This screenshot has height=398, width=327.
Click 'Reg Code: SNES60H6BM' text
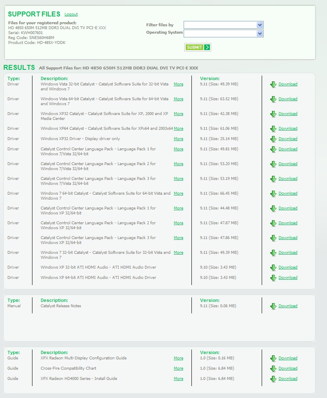coord(31,37)
